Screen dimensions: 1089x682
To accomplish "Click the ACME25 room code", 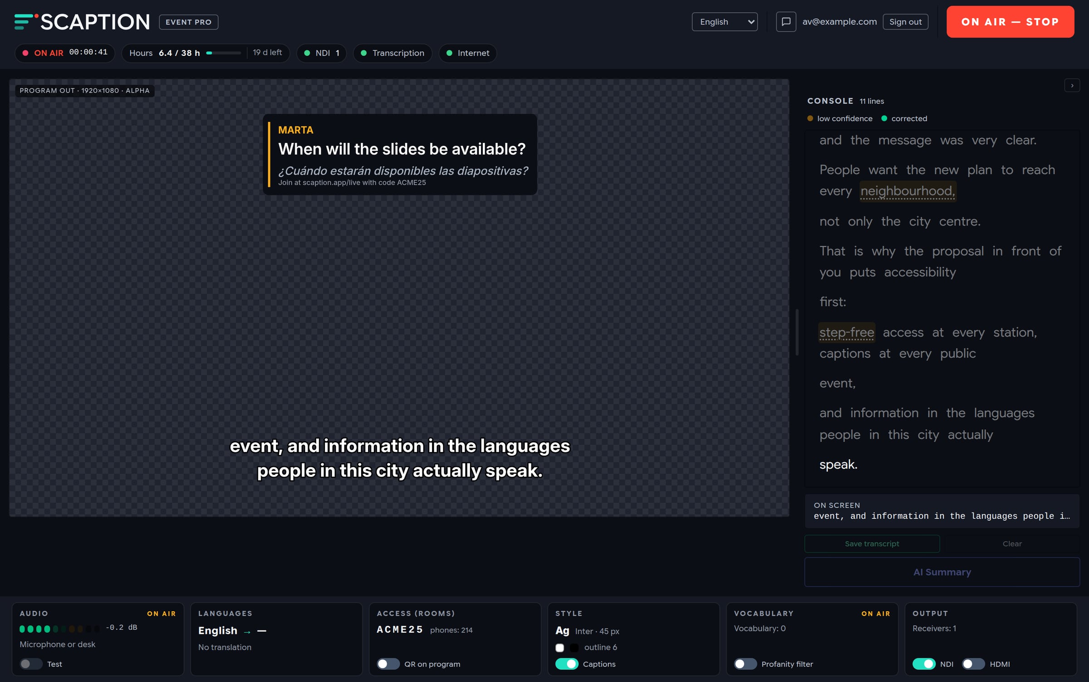I will 400,629.
